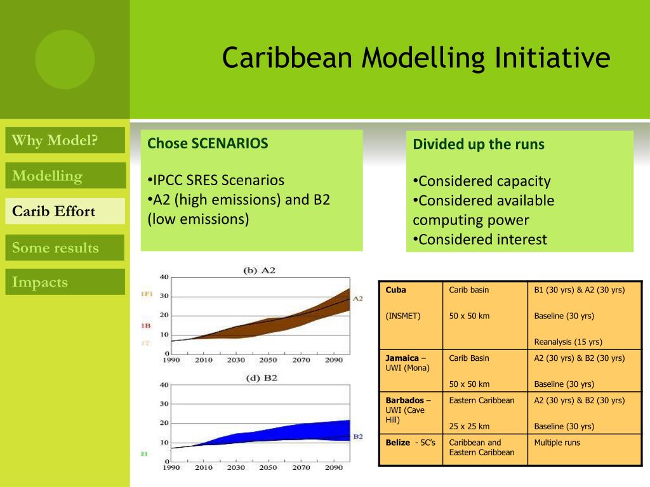The height and width of the screenshot is (487, 650).
Task: Click the (INSMET) text in table
Action: 403,316
